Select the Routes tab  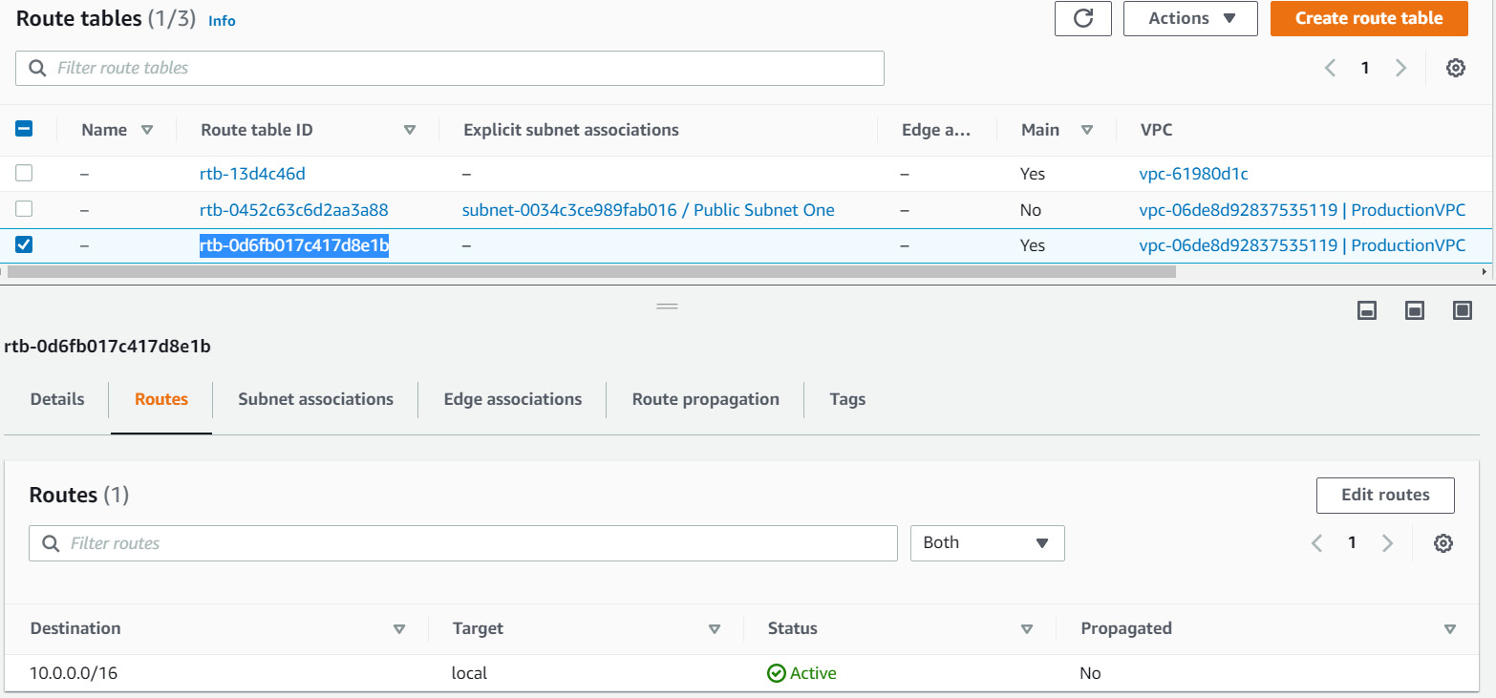click(161, 399)
